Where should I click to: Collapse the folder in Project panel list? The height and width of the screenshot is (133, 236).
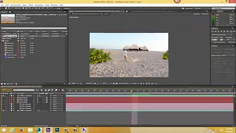pos(1,41)
